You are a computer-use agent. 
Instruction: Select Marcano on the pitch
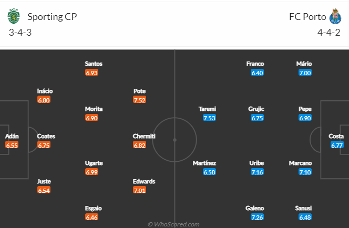click(x=300, y=163)
